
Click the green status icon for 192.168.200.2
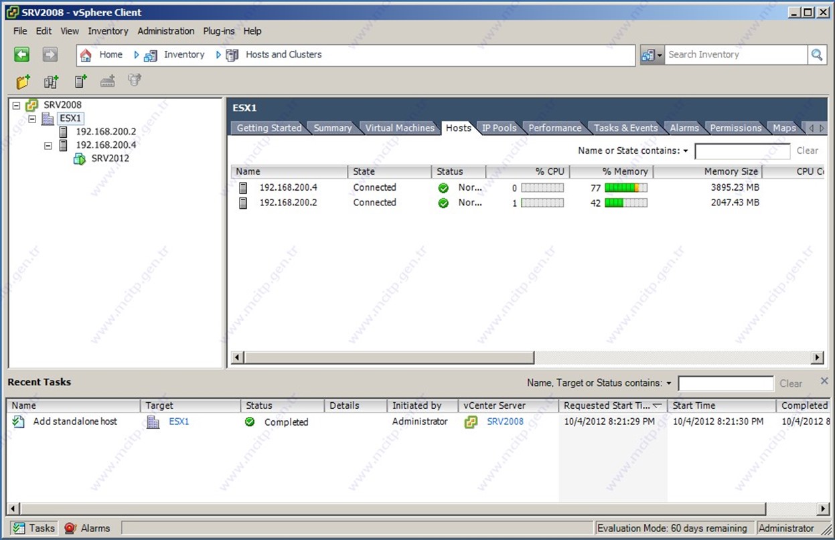443,203
